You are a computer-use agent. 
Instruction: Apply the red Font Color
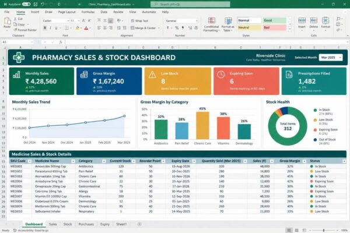pyautogui.click(x=86, y=28)
